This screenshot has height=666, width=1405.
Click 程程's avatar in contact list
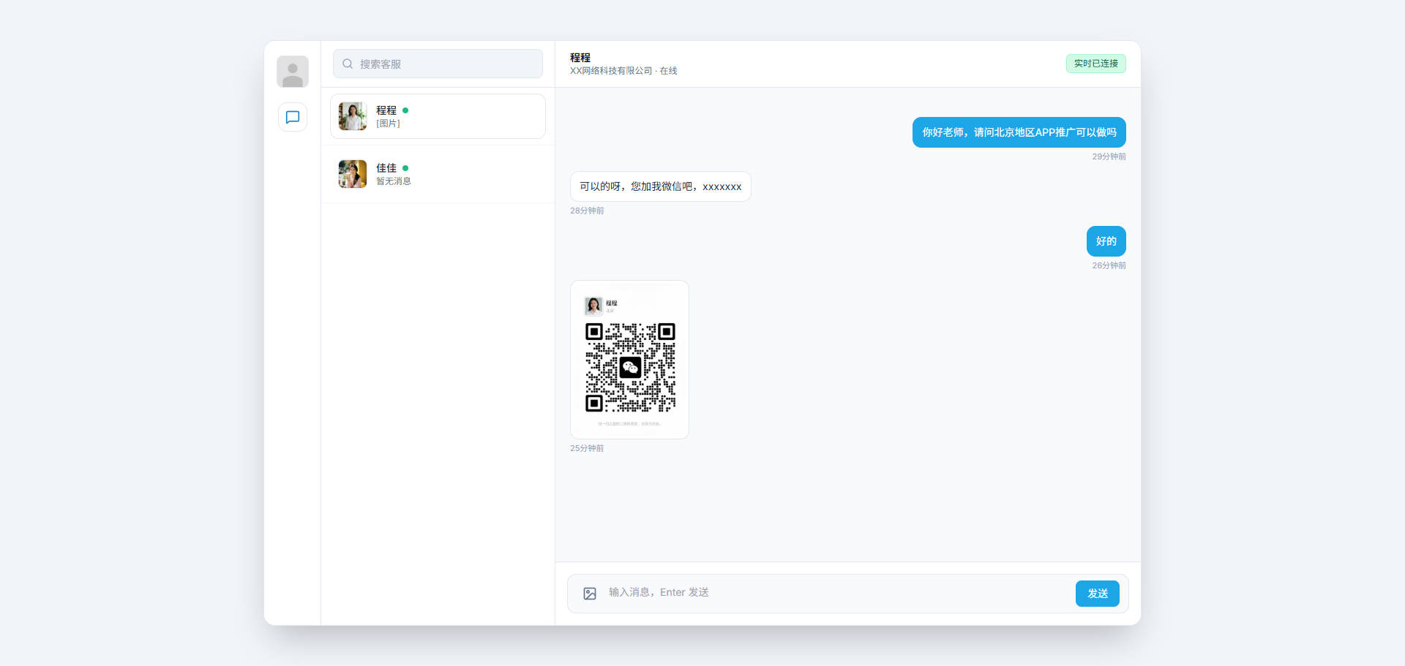(x=352, y=116)
